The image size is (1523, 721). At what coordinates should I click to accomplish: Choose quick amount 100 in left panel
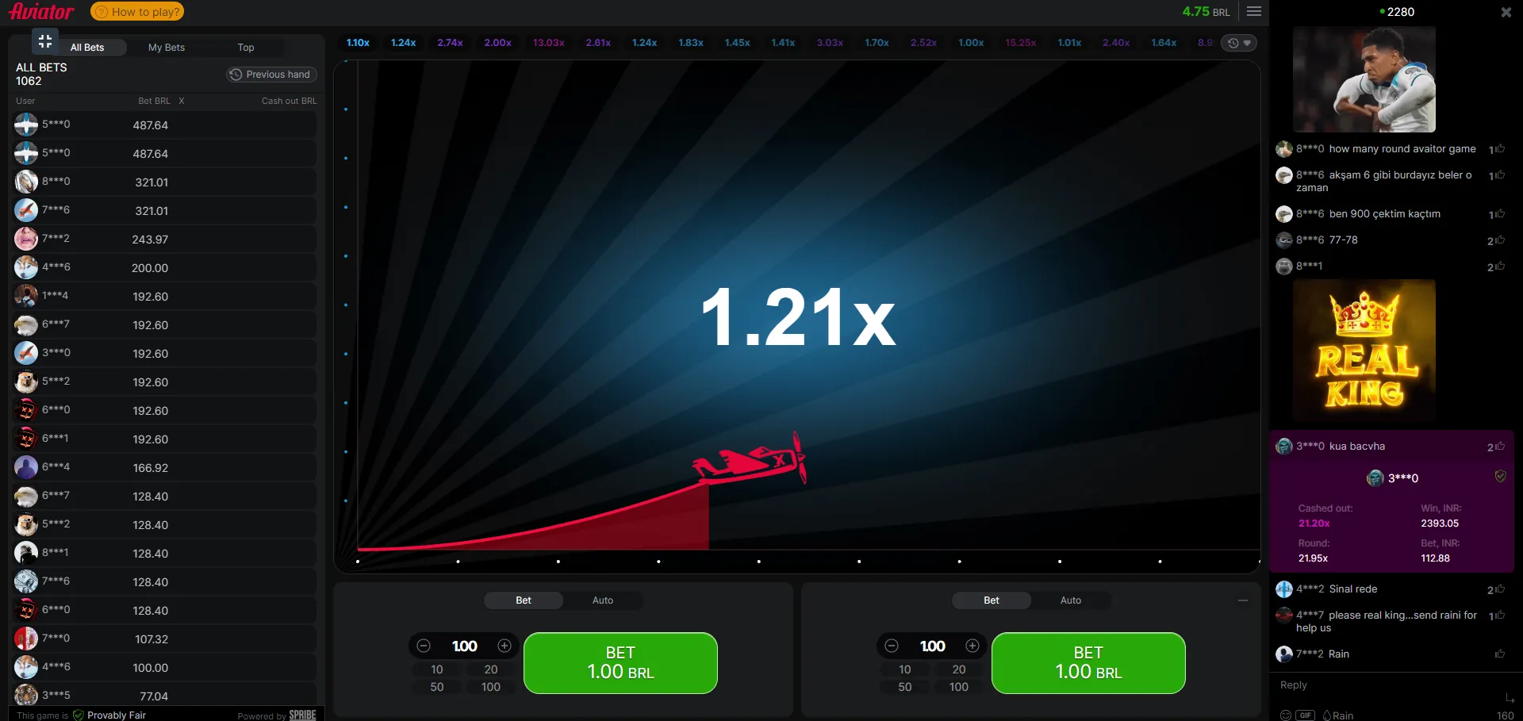pos(491,687)
